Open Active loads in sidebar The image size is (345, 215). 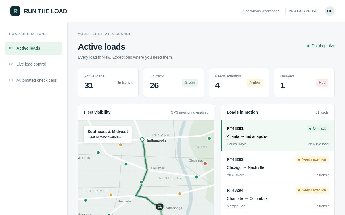click(x=34, y=48)
